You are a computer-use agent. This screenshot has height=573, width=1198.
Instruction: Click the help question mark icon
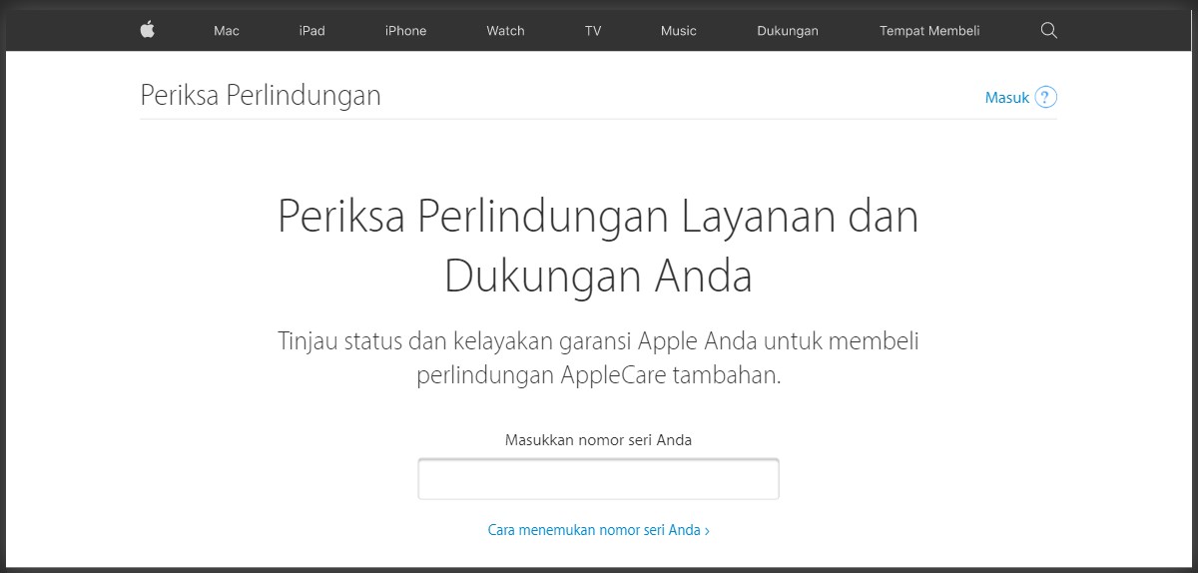[1045, 97]
